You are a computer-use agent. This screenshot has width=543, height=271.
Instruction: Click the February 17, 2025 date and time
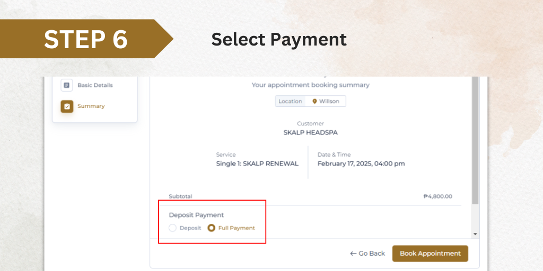pos(361,164)
